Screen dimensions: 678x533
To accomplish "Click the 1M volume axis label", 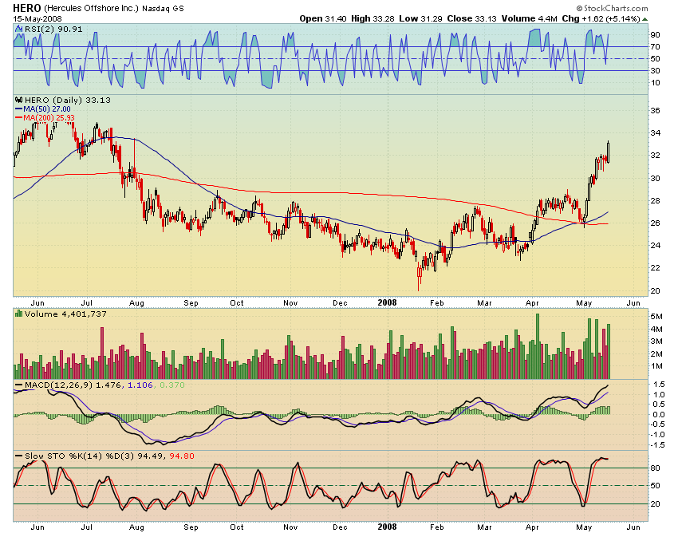I will (x=656, y=366).
